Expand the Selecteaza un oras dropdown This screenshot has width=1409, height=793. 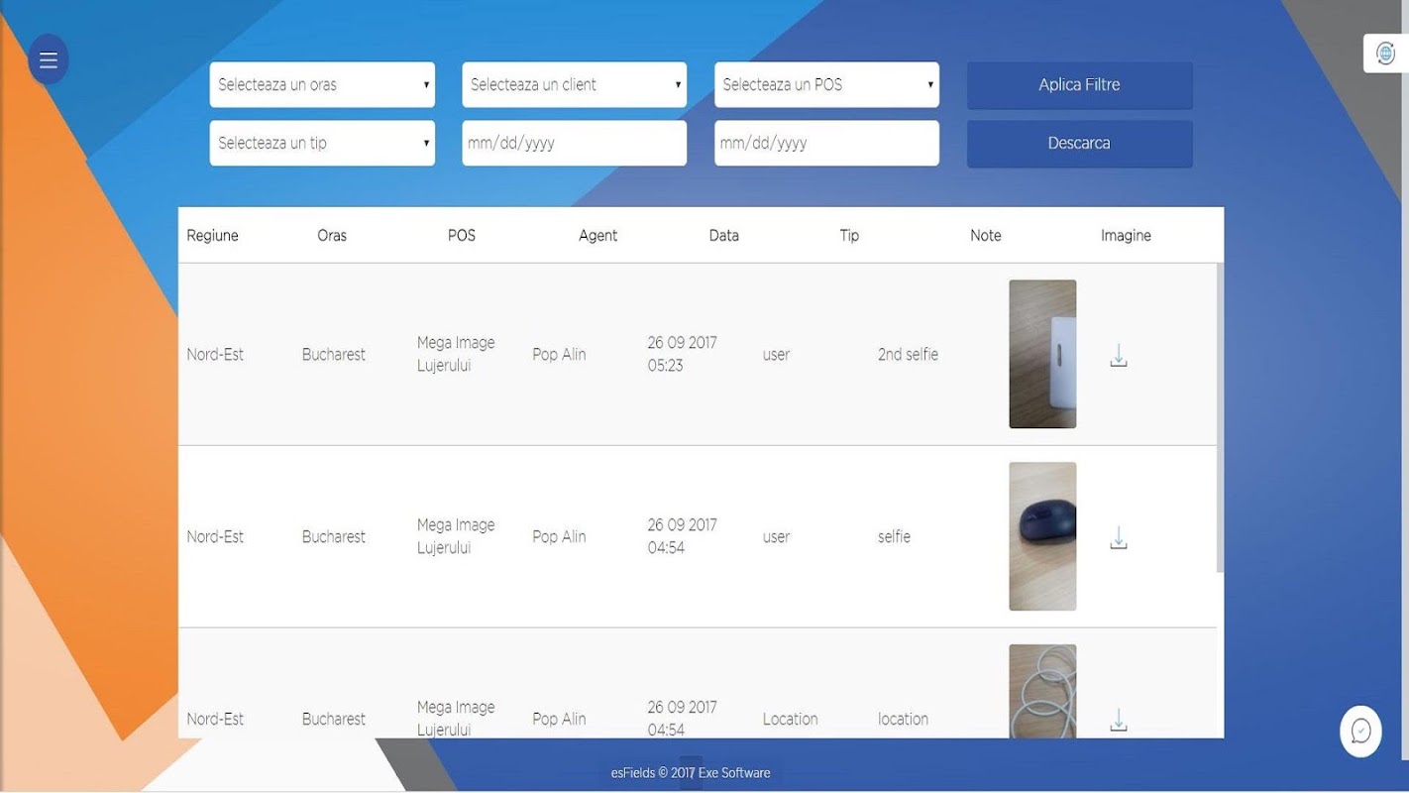(322, 85)
